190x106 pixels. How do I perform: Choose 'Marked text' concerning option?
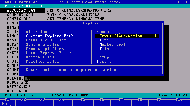coord(112,45)
